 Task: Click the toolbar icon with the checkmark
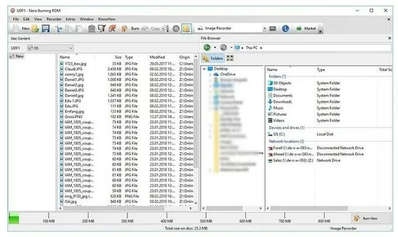click(x=102, y=29)
